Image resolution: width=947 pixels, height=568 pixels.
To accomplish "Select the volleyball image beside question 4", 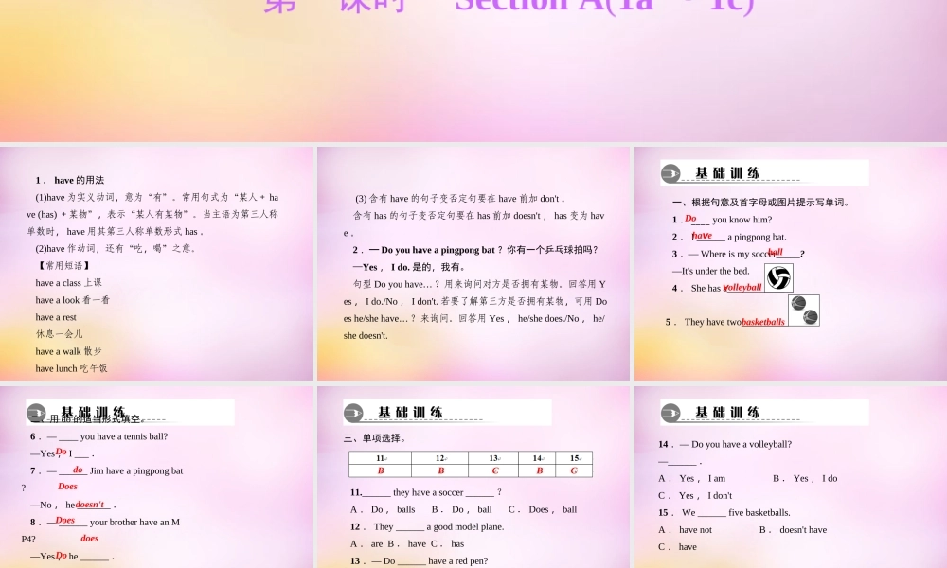I will (x=778, y=277).
